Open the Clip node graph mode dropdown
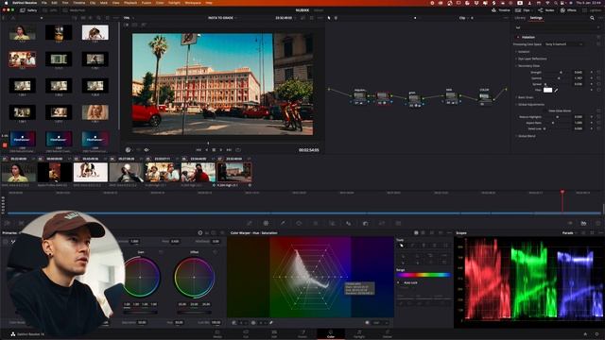Screen dimensions: 605x340 464,18
